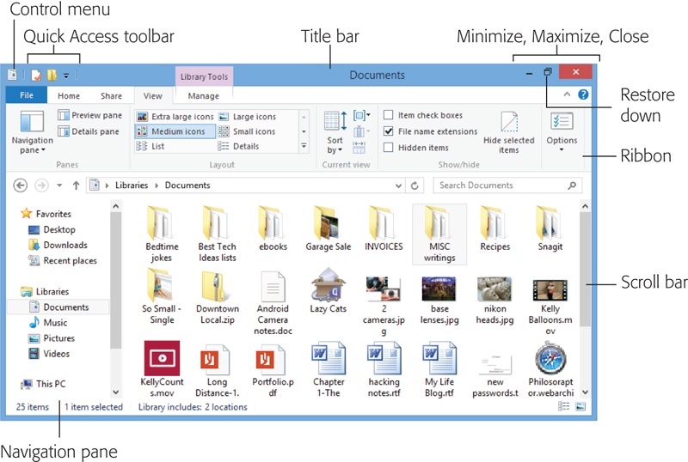Open the Control menu icon in title bar
The height and width of the screenshot is (462, 688).
pyautogui.click(x=12, y=75)
